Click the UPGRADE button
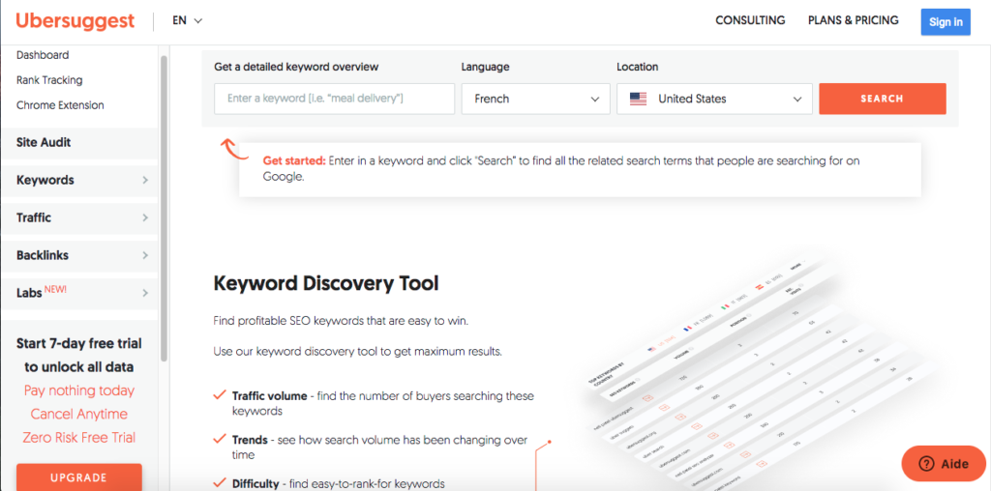The width and height of the screenshot is (991, 491). coord(79,477)
